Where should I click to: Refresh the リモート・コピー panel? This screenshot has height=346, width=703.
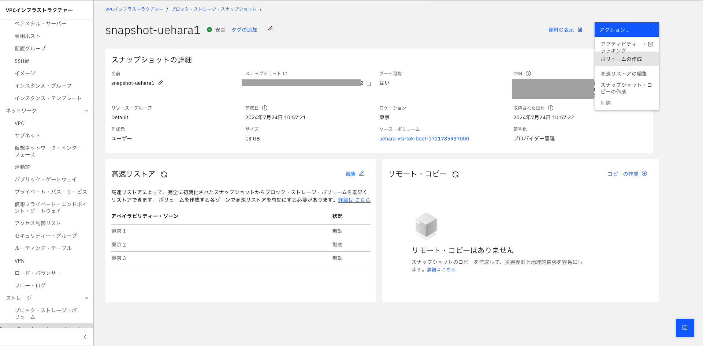point(455,175)
